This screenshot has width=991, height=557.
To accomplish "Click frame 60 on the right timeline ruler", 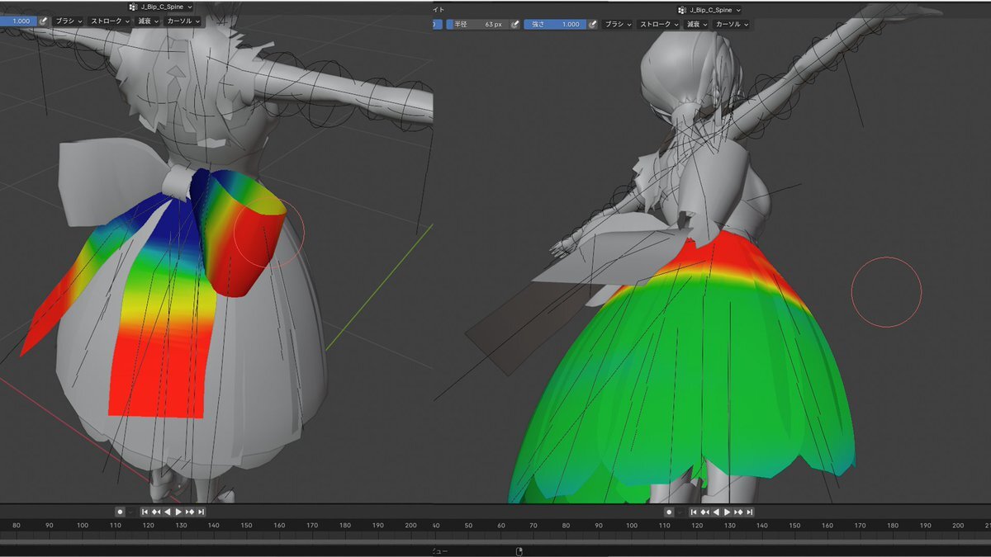I will coord(500,526).
